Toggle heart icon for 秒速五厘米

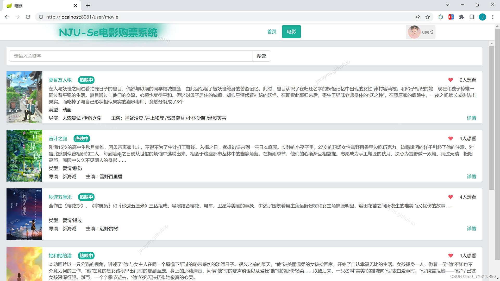click(x=451, y=197)
